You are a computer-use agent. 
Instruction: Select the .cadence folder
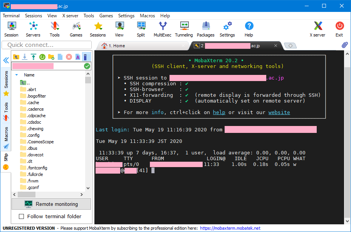pyautogui.click(x=32, y=109)
